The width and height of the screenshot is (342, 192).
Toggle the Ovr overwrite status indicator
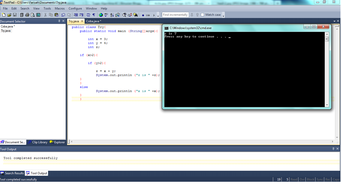302,179
